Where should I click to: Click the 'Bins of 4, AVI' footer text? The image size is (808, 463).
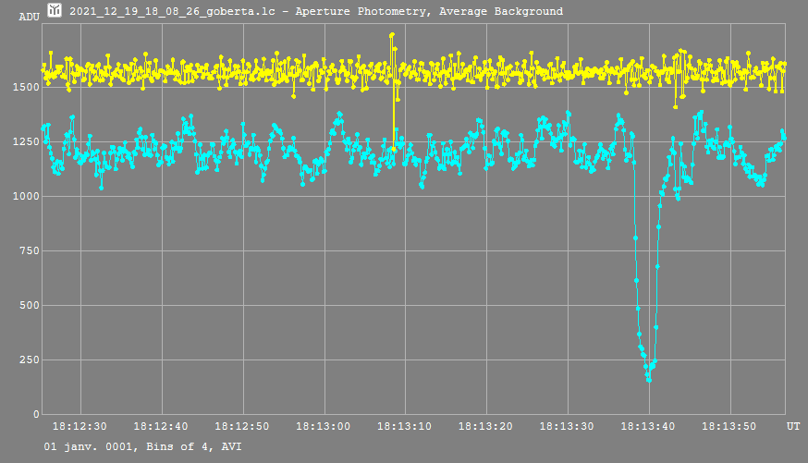point(192,446)
